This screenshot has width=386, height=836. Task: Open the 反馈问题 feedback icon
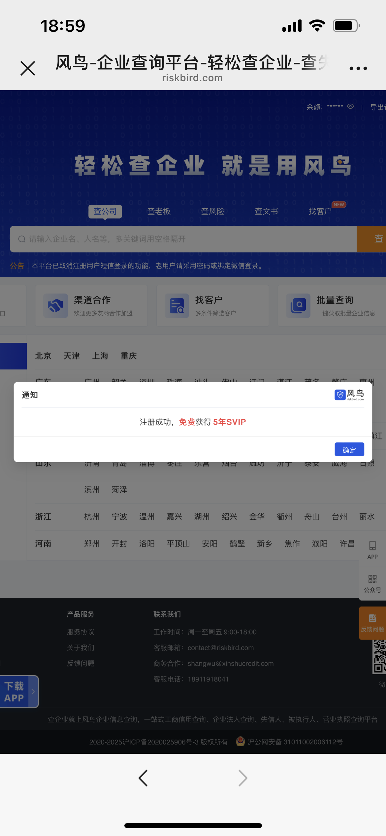pyautogui.click(x=372, y=619)
